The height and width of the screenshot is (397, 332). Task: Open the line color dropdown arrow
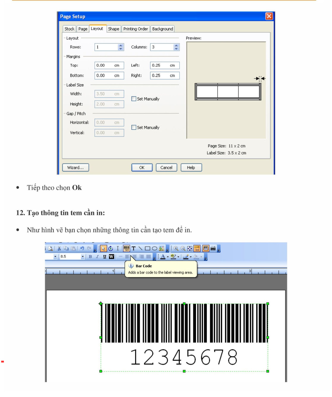191,257
